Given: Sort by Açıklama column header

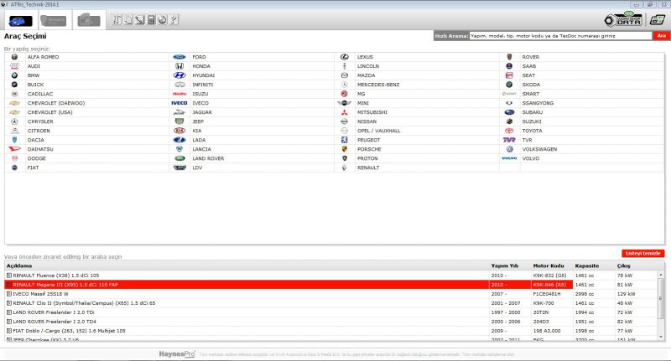Looking at the screenshot, I should (x=19, y=266).
